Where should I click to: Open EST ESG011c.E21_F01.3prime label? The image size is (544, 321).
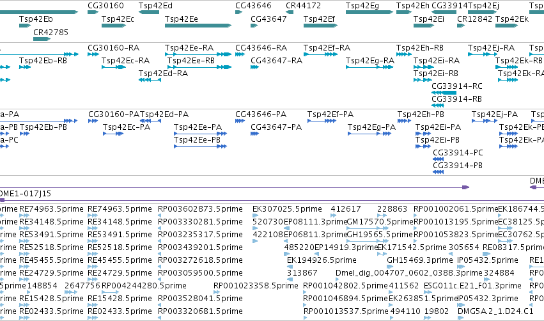point(472,286)
